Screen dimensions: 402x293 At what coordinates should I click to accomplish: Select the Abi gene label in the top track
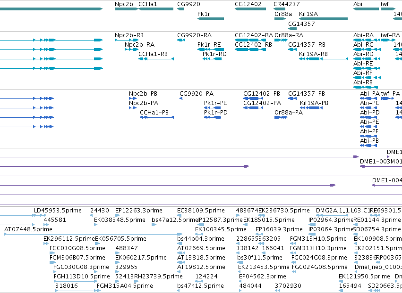[x=358, y=4]
